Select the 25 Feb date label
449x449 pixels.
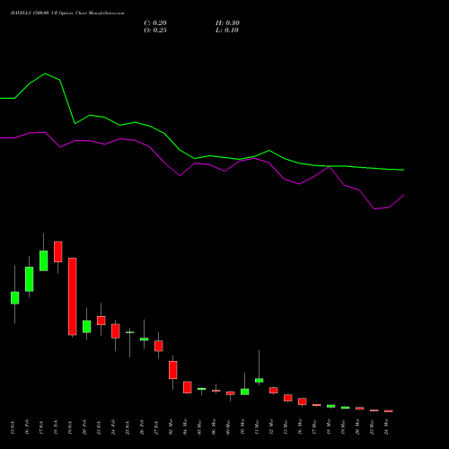[128, 427]
